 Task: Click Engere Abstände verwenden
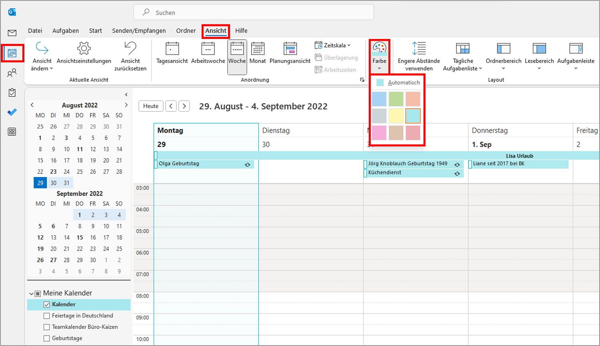pyautogui.click(x=419, y=56)
